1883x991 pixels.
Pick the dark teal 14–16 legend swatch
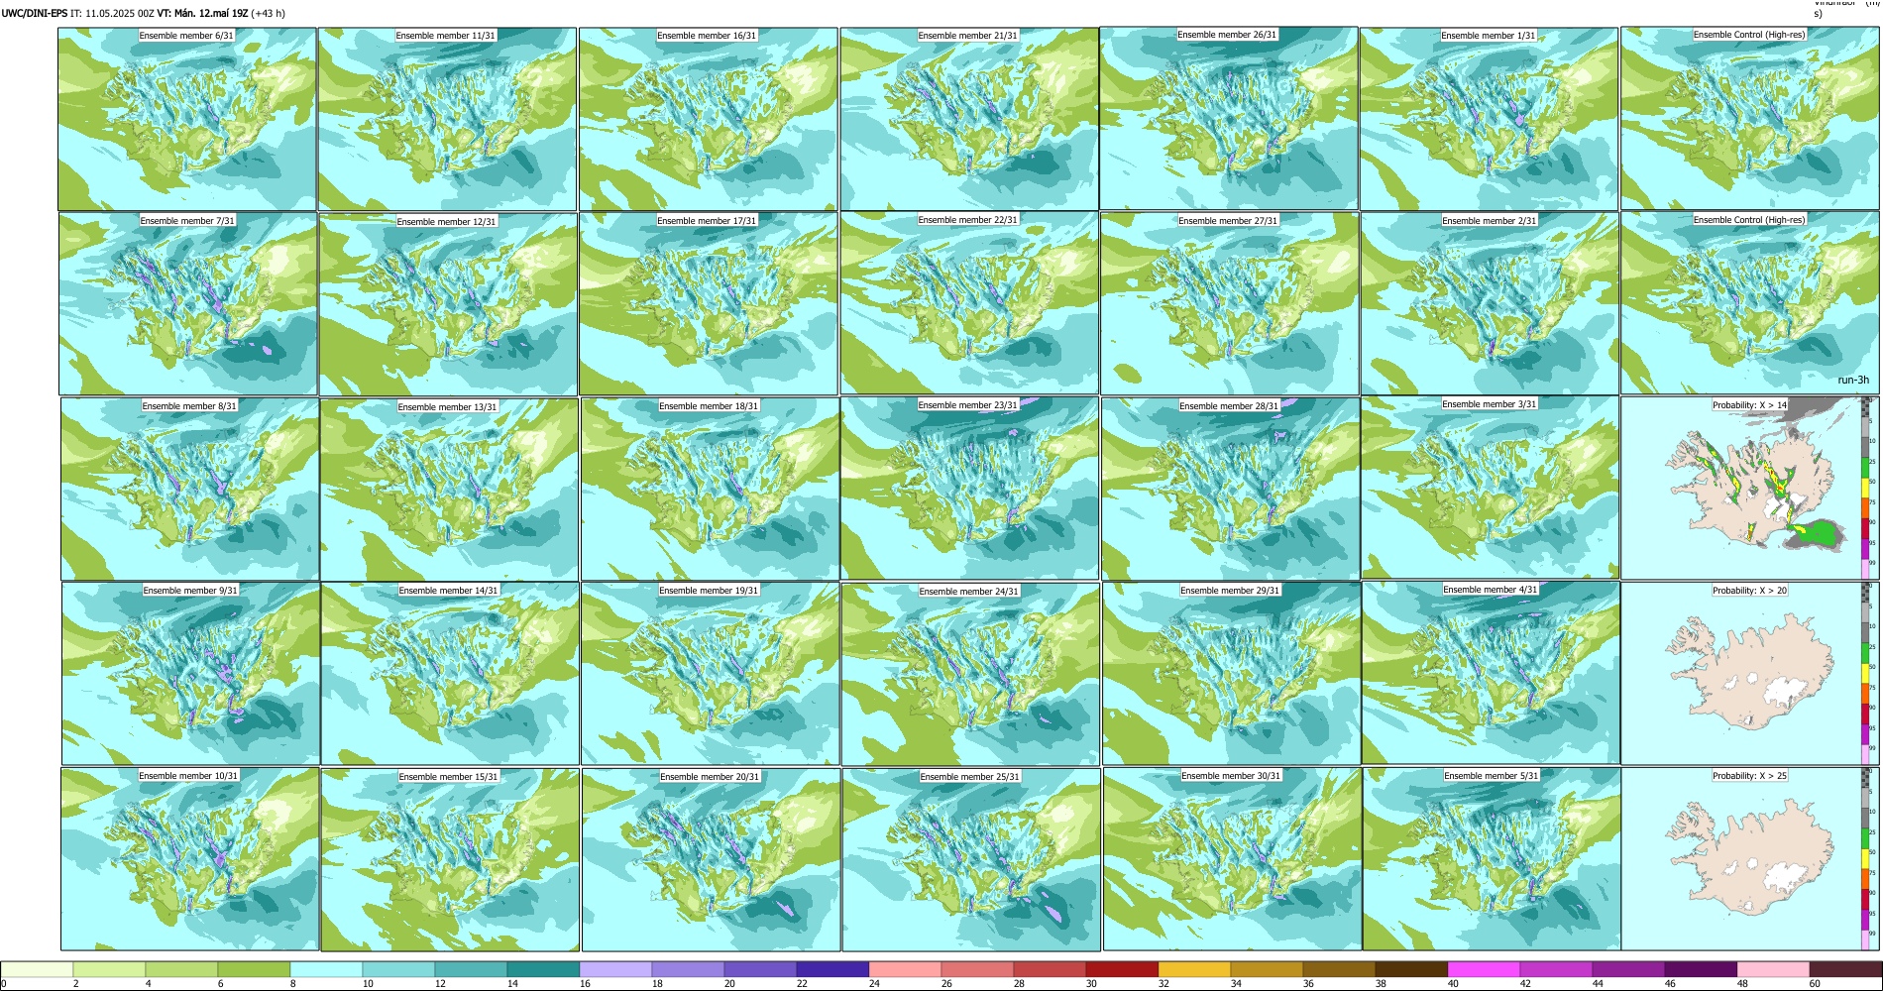click(x=543, y=969)
